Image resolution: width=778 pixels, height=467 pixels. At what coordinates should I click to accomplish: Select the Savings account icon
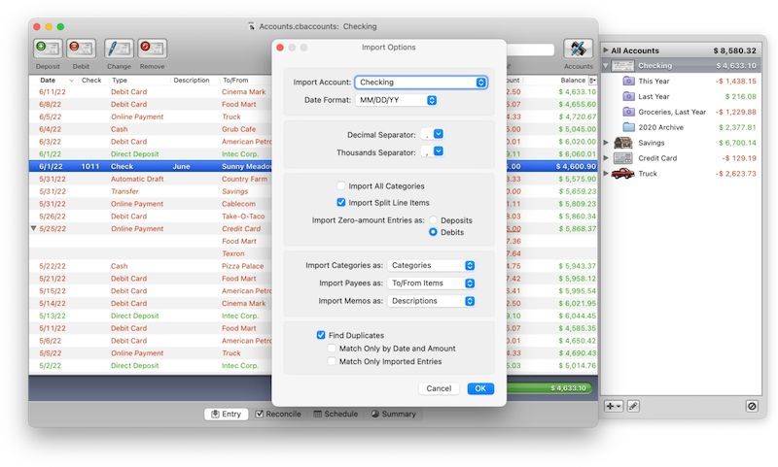click(622, 143)
